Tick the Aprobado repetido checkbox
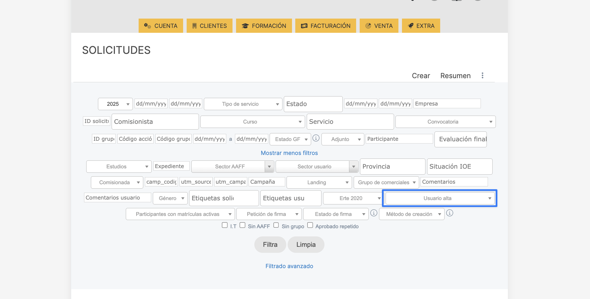 point(310,225)
